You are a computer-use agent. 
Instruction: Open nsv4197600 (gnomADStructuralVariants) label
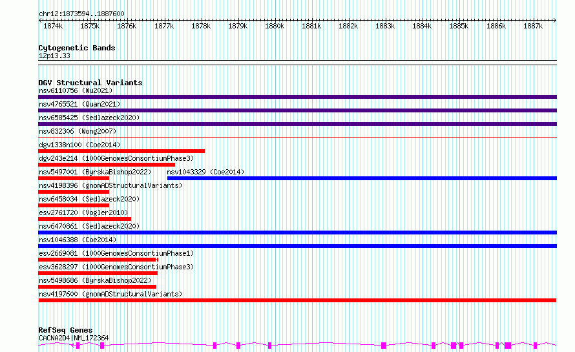pyautogui.click(x=110, y=294)
